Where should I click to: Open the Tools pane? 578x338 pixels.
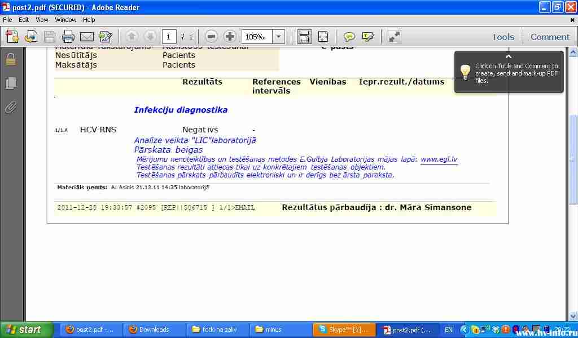tap(503, 37)
